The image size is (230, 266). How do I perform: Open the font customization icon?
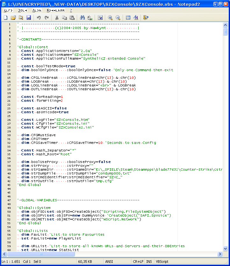[136, 18]
